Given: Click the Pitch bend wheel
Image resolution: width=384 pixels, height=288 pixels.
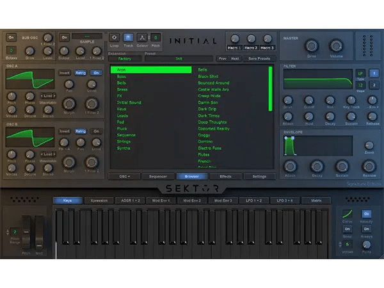Looking at the screenshot, I should pyautogui.click(x=26, y=233).
